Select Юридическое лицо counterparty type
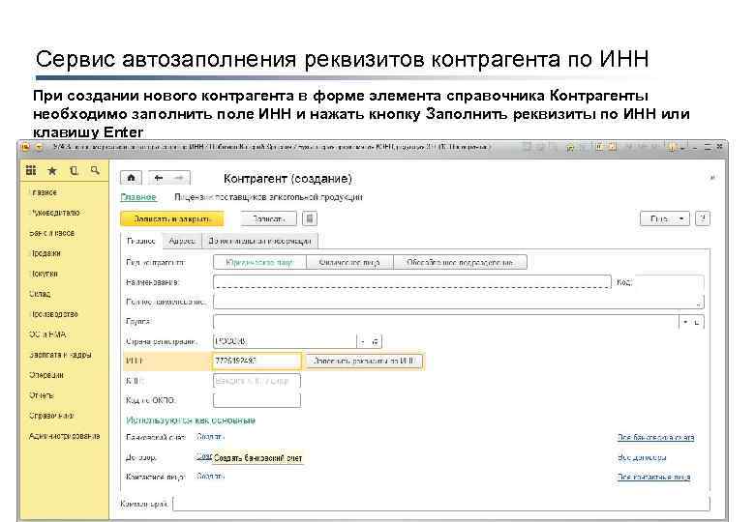 (x=259, y=262)
